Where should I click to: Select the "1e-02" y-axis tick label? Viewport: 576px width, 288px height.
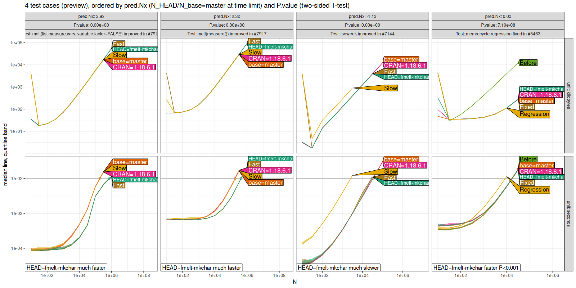point(17,179)
